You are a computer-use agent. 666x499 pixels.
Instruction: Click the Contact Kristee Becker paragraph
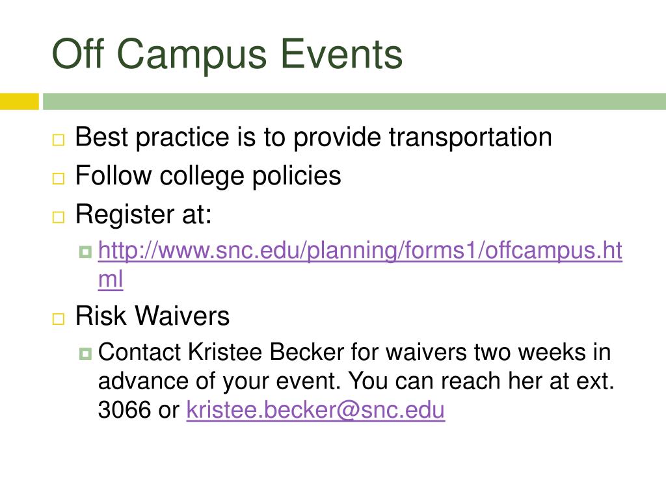(356, 381)
